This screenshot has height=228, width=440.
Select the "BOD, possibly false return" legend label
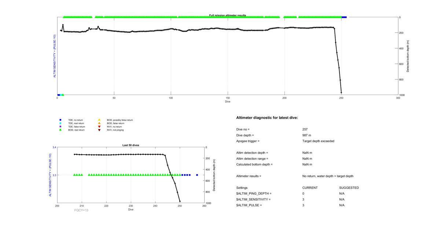[x=120, y=120]
